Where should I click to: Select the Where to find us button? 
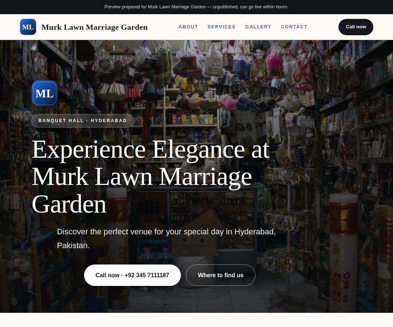[221, 275]
